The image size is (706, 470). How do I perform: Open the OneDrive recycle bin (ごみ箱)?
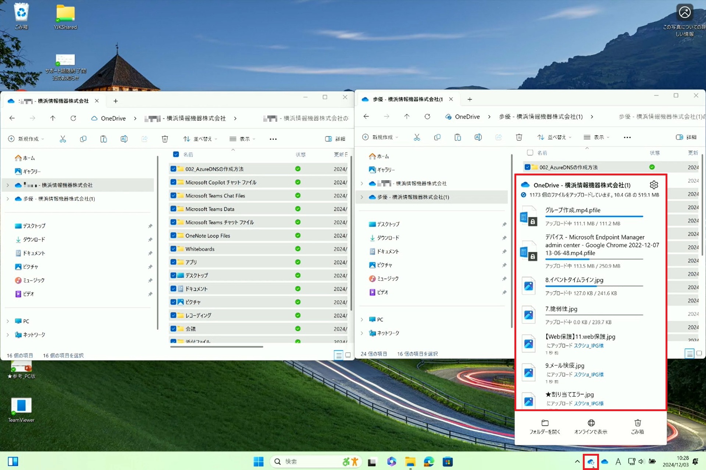[637, 426]
